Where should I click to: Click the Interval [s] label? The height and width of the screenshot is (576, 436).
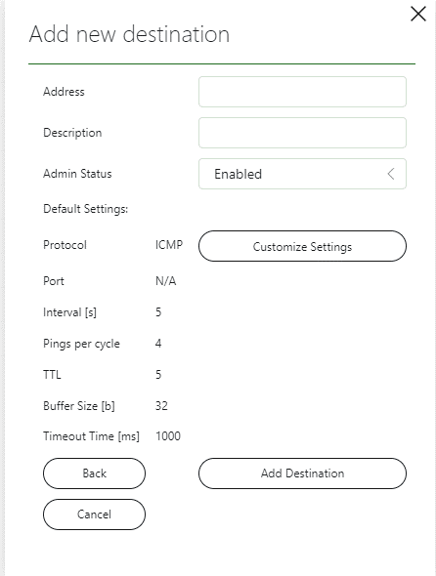click(x=70, y=312)
